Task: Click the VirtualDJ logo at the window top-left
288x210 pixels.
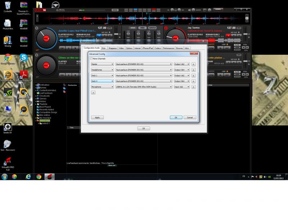Action: 40,10
